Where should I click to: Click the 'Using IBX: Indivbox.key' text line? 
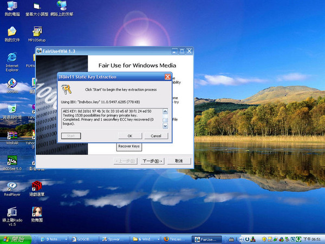100,102
